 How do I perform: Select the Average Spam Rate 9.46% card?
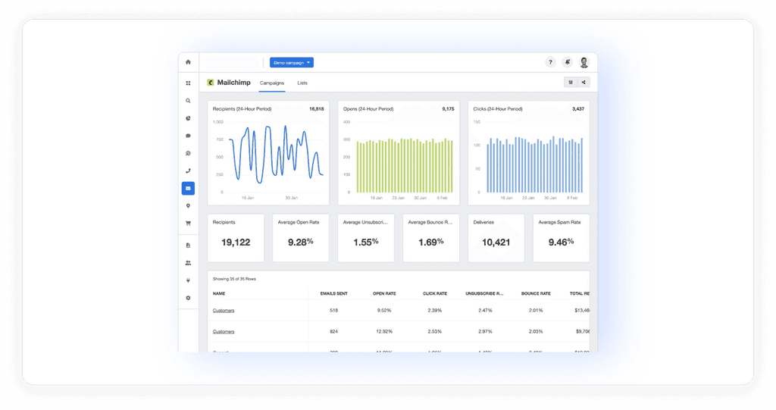click(x=562, y=238)
